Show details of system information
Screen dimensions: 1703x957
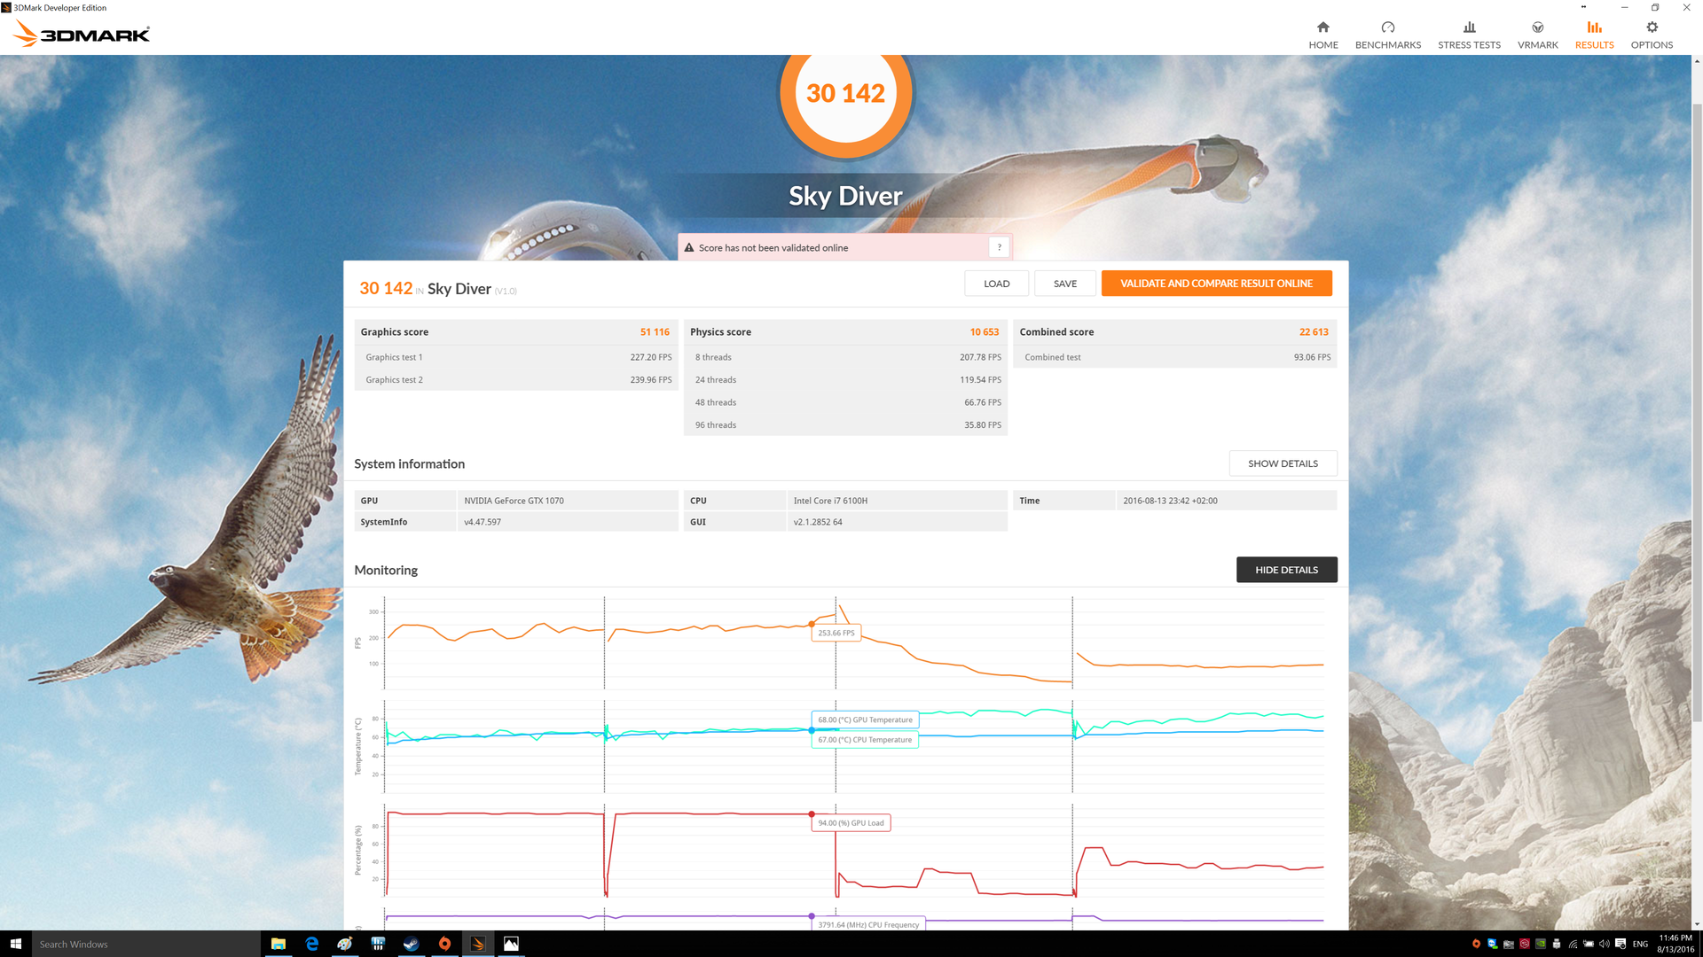[x=1283, y=463]
